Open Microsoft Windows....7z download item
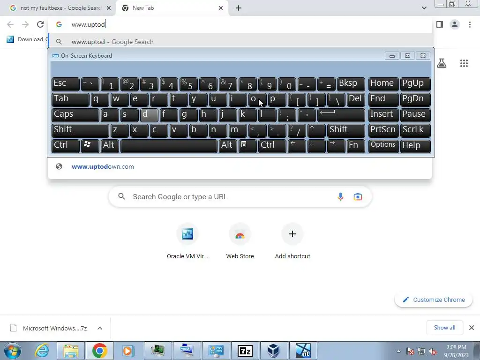The height and width of the screenshot is (360, 480). coord(49,328)
